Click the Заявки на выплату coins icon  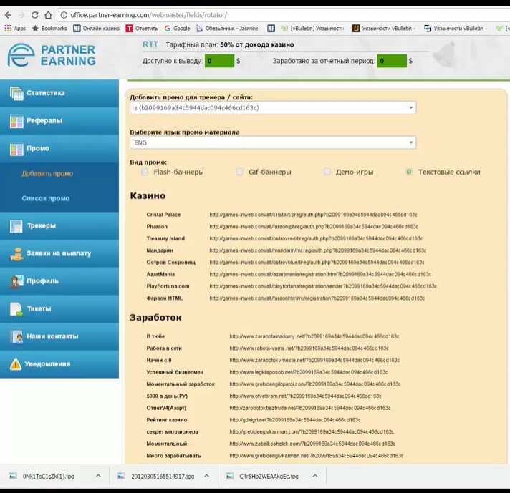coord(16,254)
